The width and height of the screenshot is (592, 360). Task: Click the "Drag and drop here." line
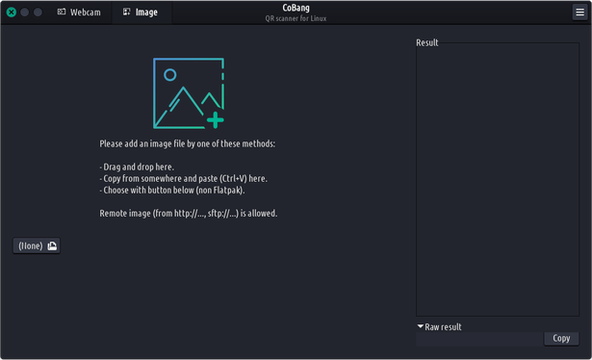[137, 167]
